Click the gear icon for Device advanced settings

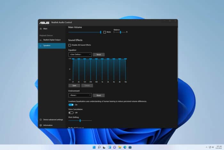tap(41, 119)
